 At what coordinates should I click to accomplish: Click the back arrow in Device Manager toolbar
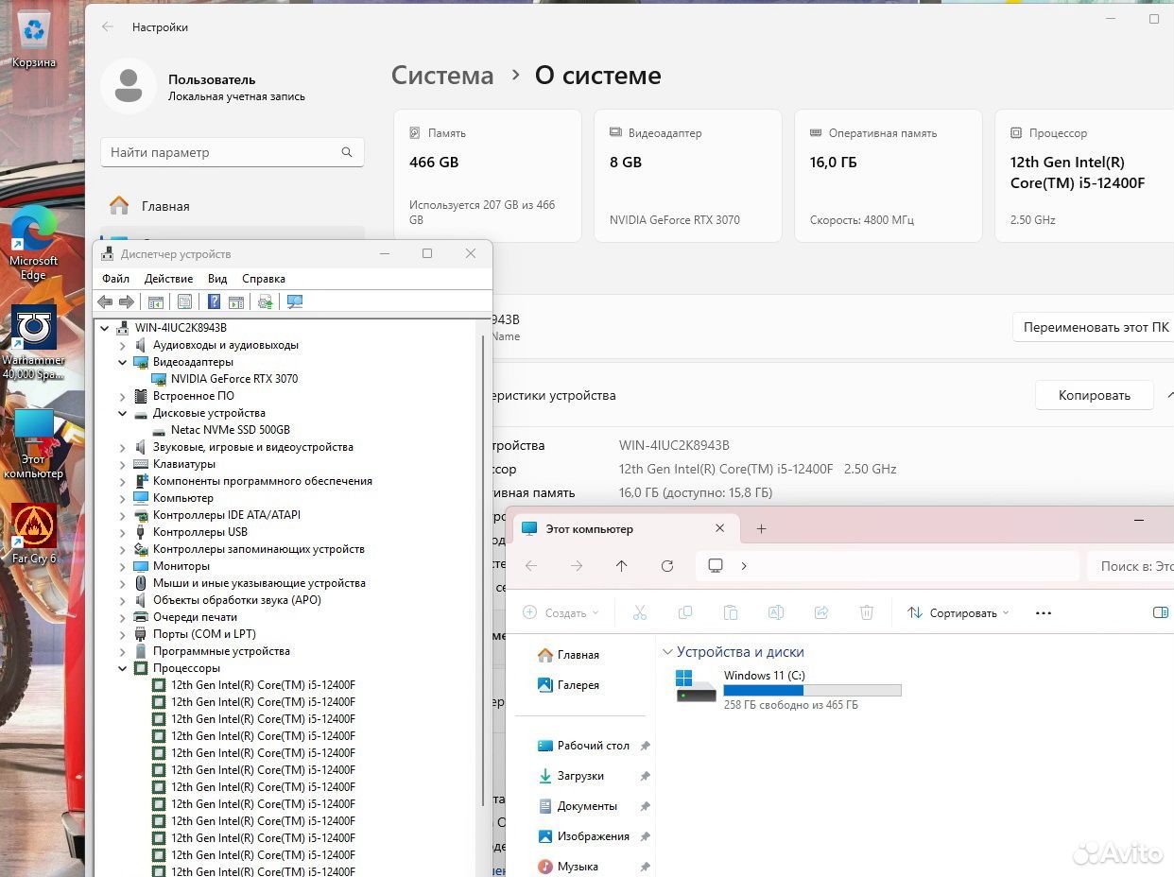[x=105, y=301]
